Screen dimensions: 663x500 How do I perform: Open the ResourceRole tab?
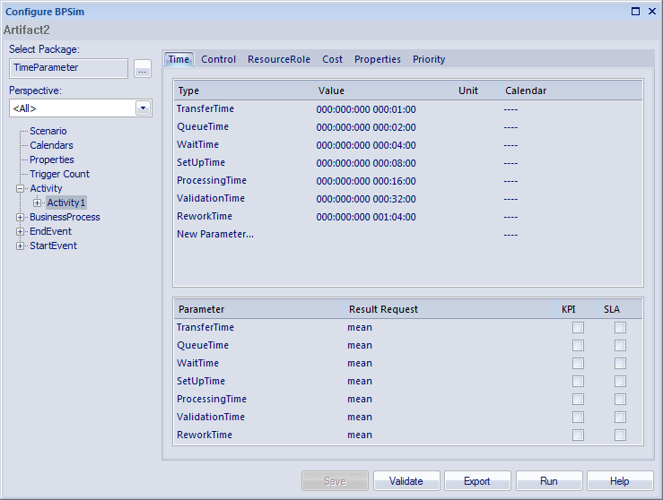[x=278, y=59]
